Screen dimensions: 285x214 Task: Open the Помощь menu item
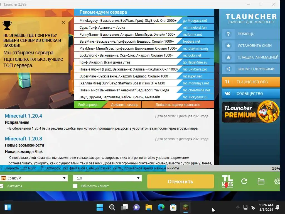pos(251,34)
